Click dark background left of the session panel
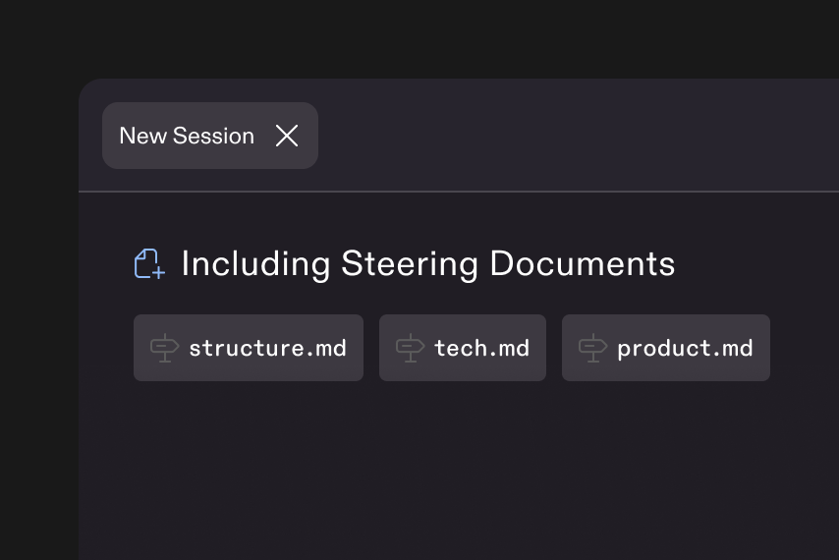839x560 pixels. coord(39,295)
